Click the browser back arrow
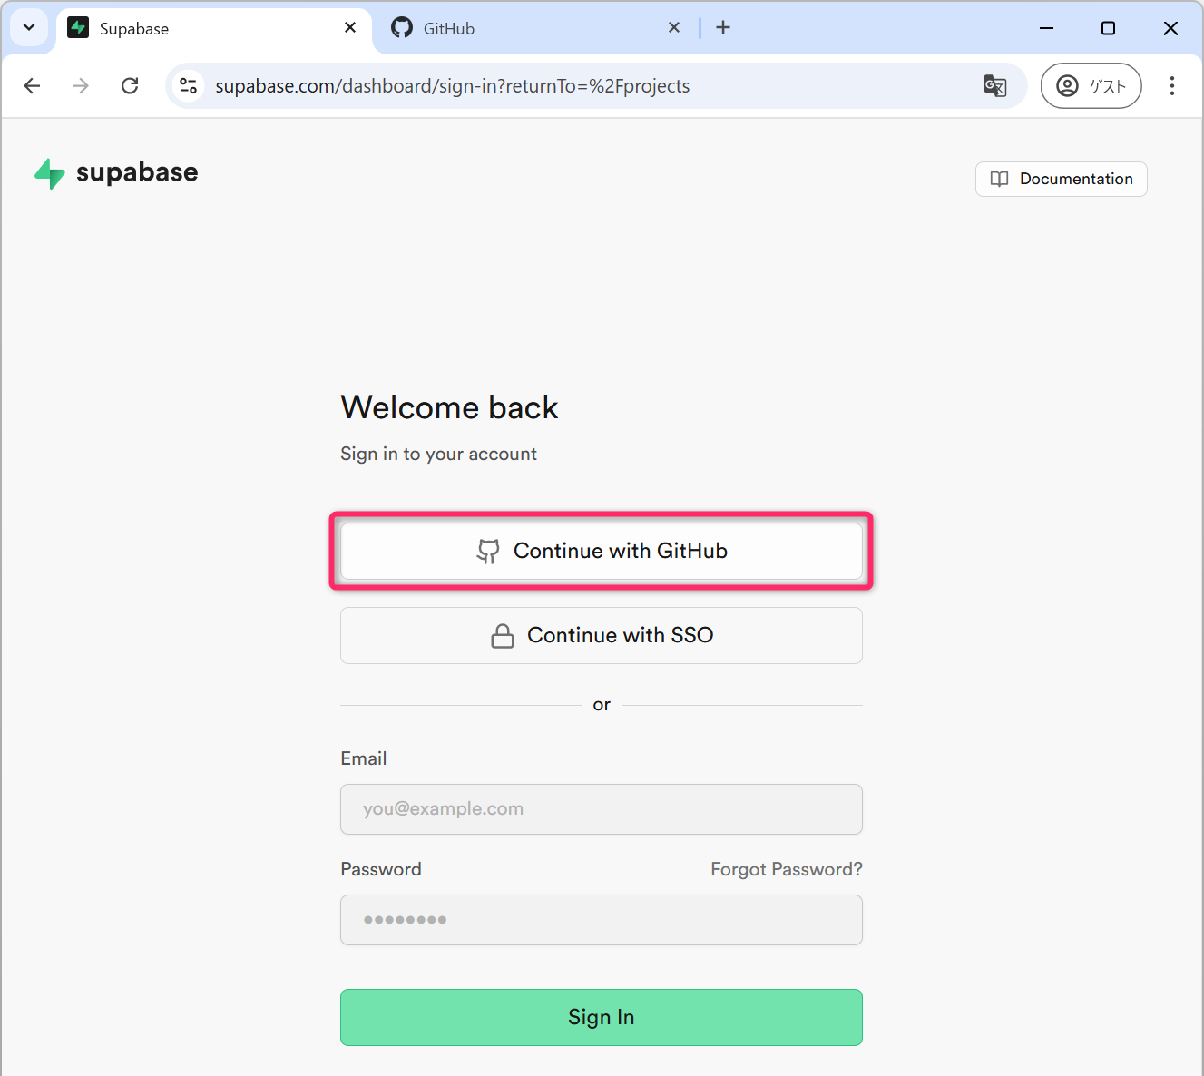Screen dimensions: 1204x1076 [33, 86]
